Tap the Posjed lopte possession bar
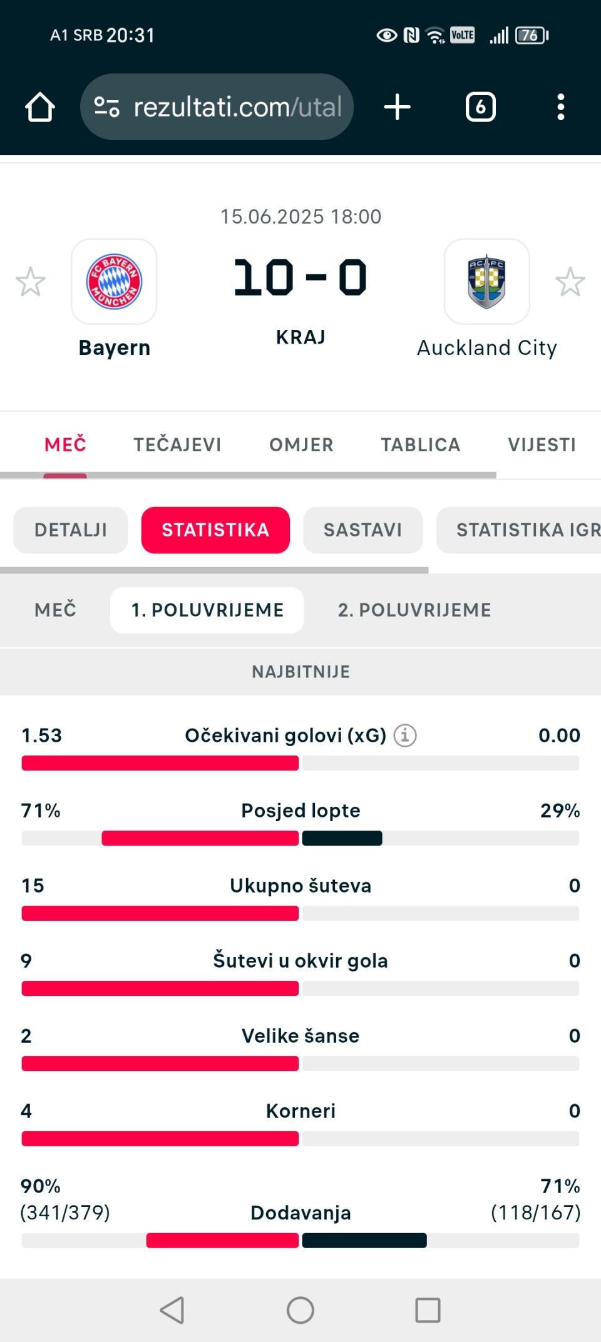Viewport: 601px width, 1342px height. pyautogui.click(x=300, y=838)
